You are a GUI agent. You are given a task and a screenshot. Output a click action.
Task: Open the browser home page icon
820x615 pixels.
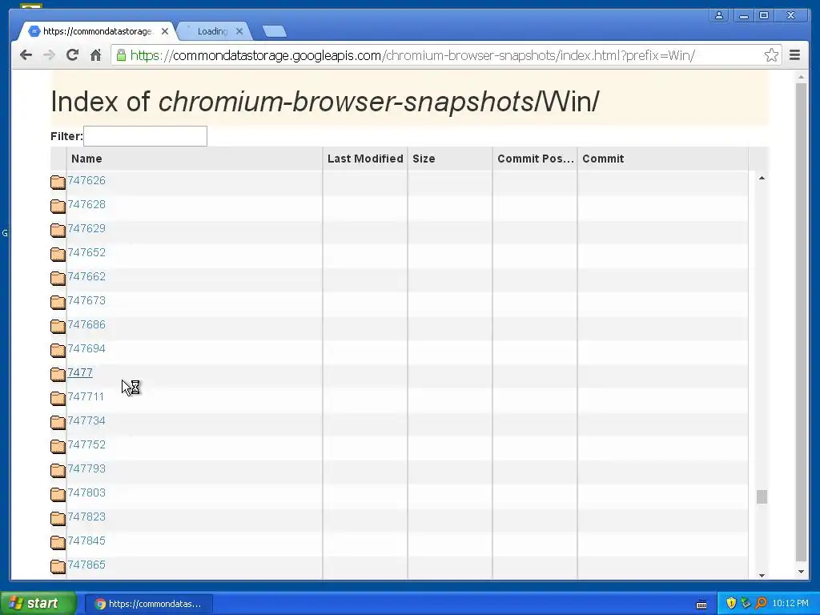tap(95, 55)
